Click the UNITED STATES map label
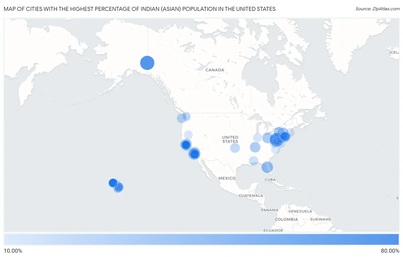Image resolution: width=403 pixels, height=257 pixels. click(x=230, y=139)
